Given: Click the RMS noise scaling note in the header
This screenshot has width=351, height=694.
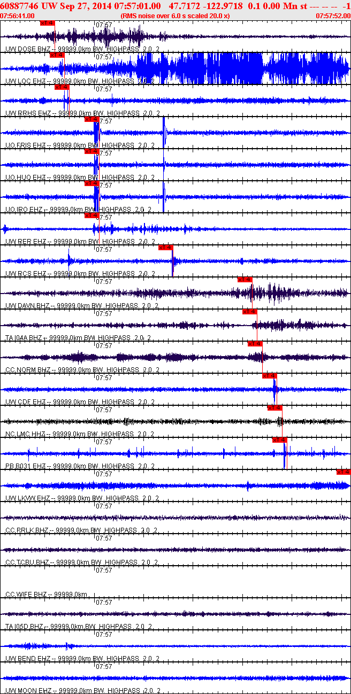Looking at the screenshot, I should tap(175, 16).
